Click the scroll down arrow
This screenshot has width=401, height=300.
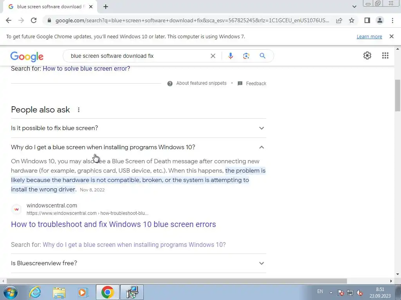point(397,275)
